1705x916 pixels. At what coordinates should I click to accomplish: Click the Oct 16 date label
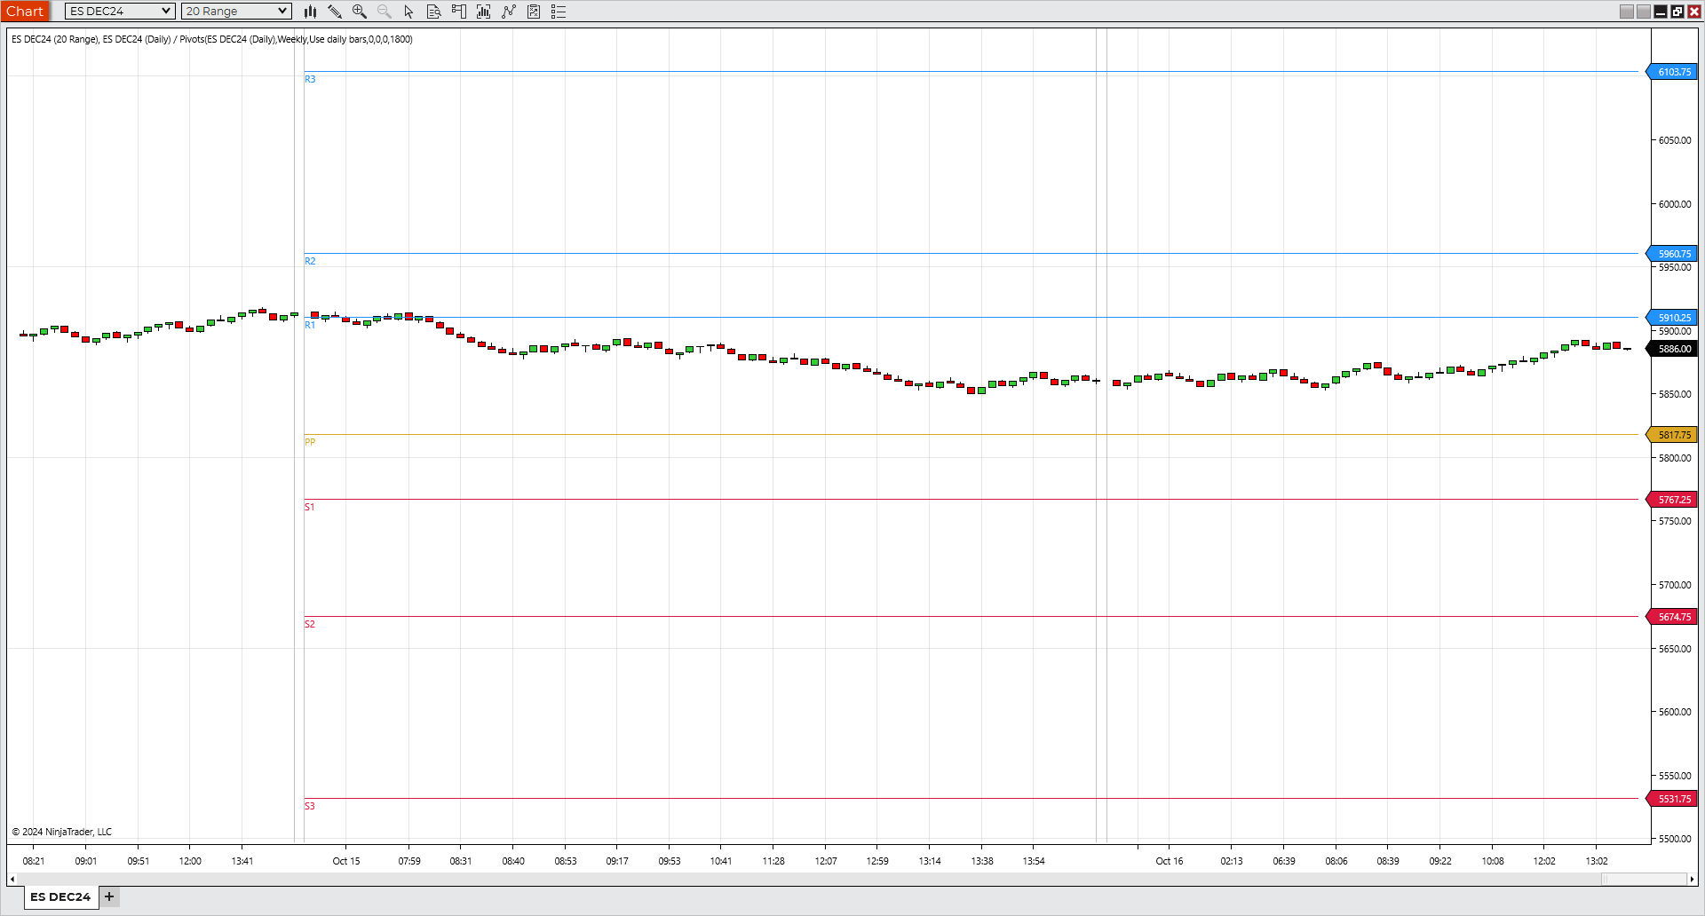point(1170,861)
